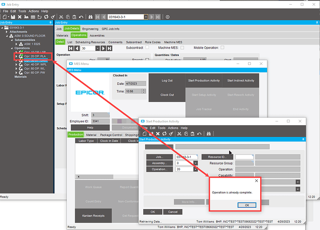Screen dimensions: 320x230
Task: Click binoculars icon in Start Production Activity toolbar
Action: 209,134
